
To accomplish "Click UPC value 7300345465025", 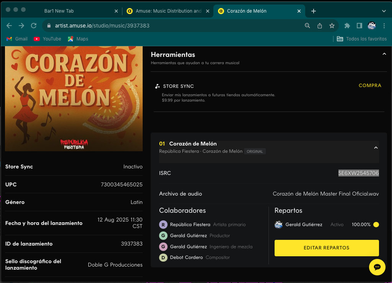I will (122, 184).
